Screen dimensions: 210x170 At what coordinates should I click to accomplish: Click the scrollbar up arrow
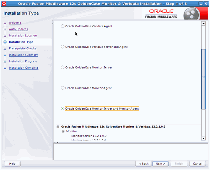click(203, 23)
